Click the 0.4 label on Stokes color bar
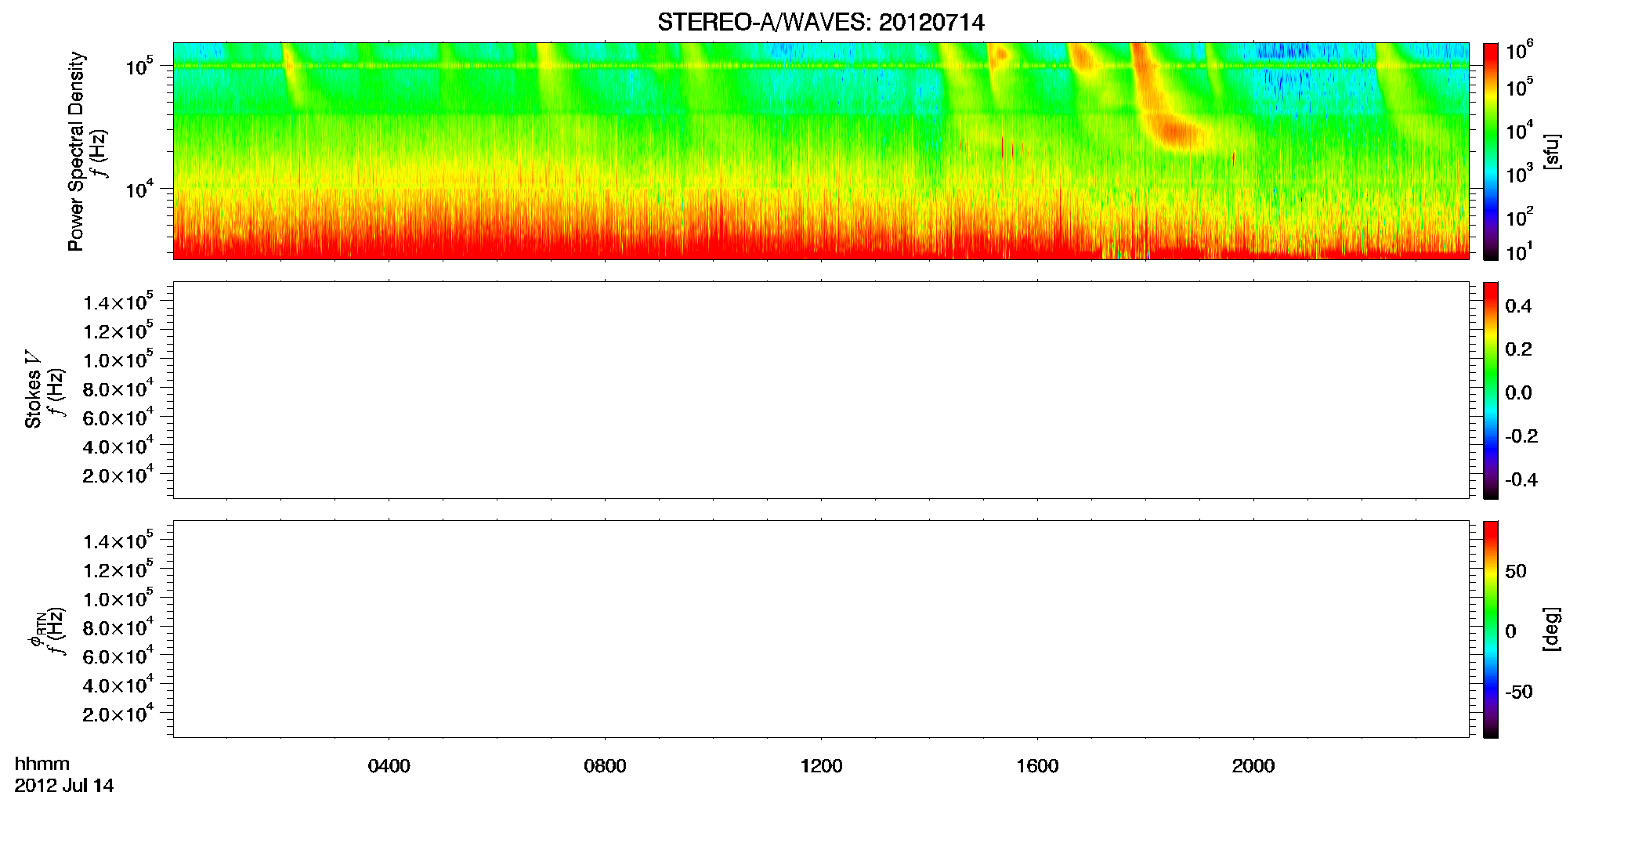 (1518, 306)
